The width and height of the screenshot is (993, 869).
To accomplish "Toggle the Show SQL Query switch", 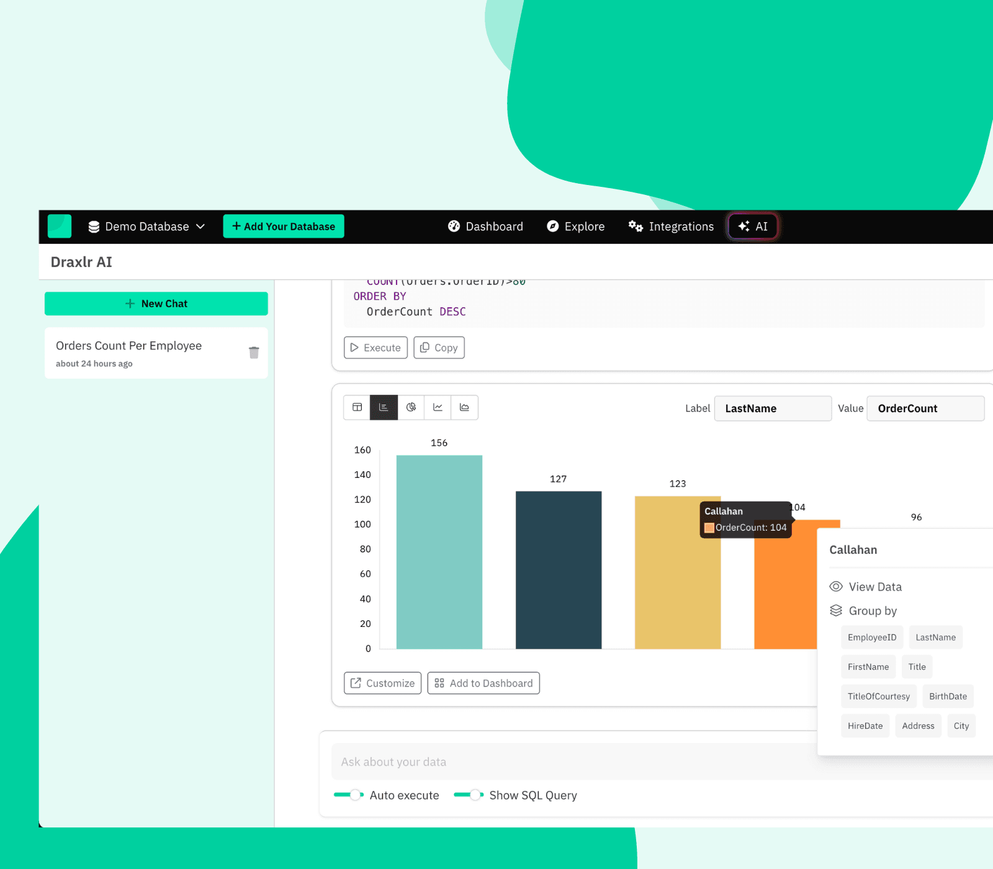I will (x=469, y=795).
